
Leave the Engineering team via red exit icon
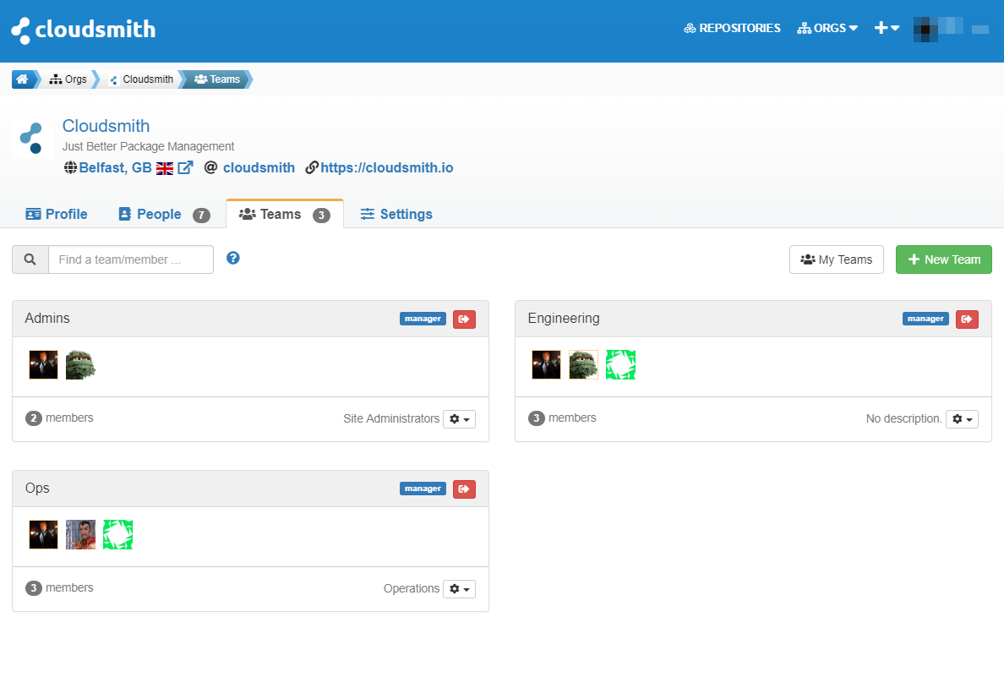point(967,319)
